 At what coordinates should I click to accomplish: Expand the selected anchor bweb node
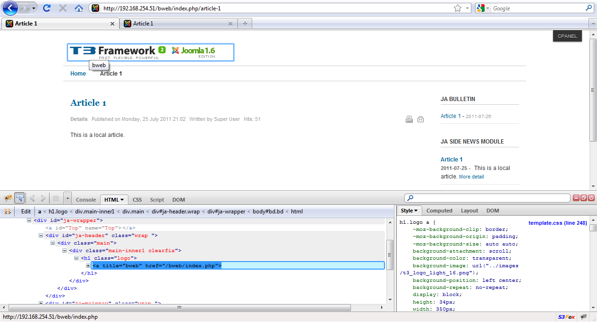coord(88,266)
